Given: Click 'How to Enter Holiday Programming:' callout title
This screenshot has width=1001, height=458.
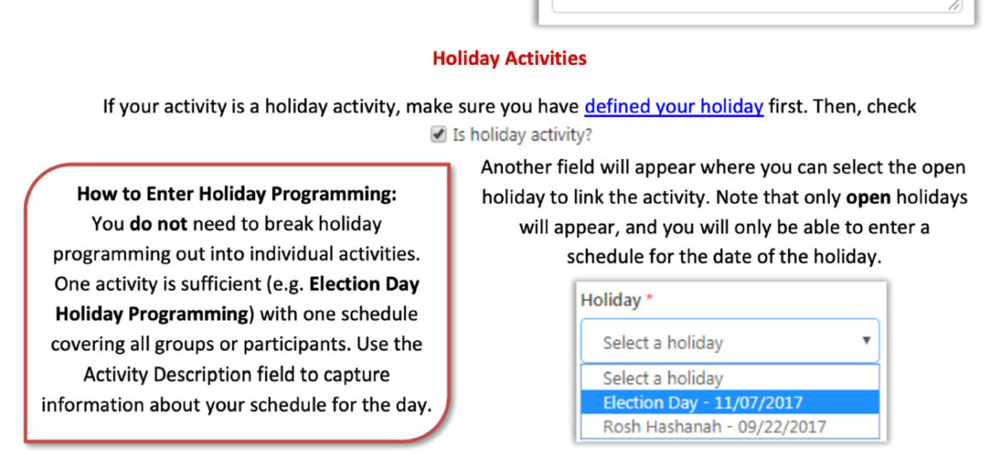Looking at the screenshot, I should (x=237, y=194).
